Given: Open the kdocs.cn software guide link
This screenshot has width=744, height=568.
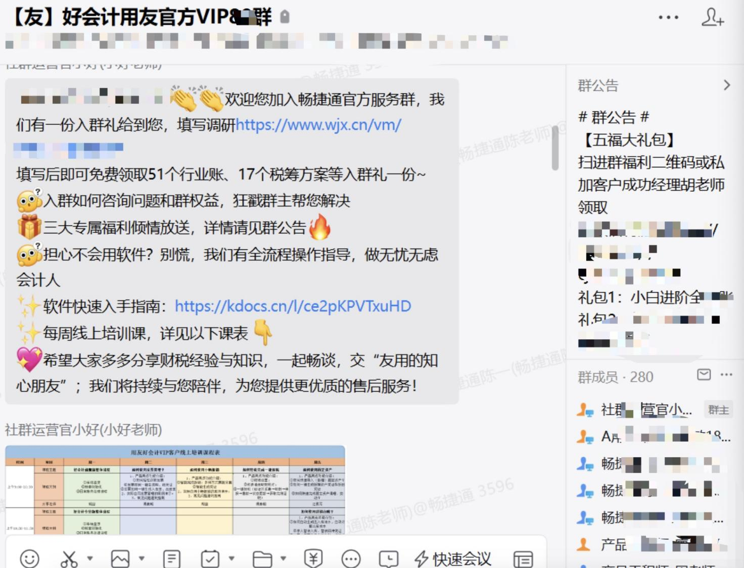Looking at the screenshot, I should tap(292, 306).
